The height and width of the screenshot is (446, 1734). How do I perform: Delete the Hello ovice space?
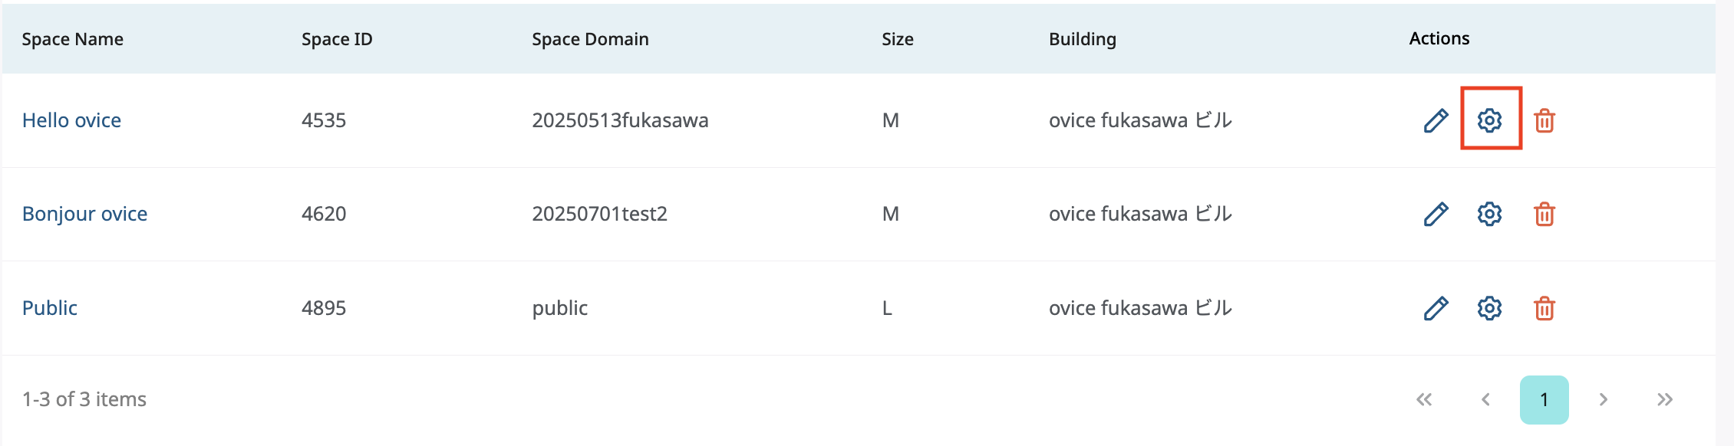click(x=1544, y=120)
